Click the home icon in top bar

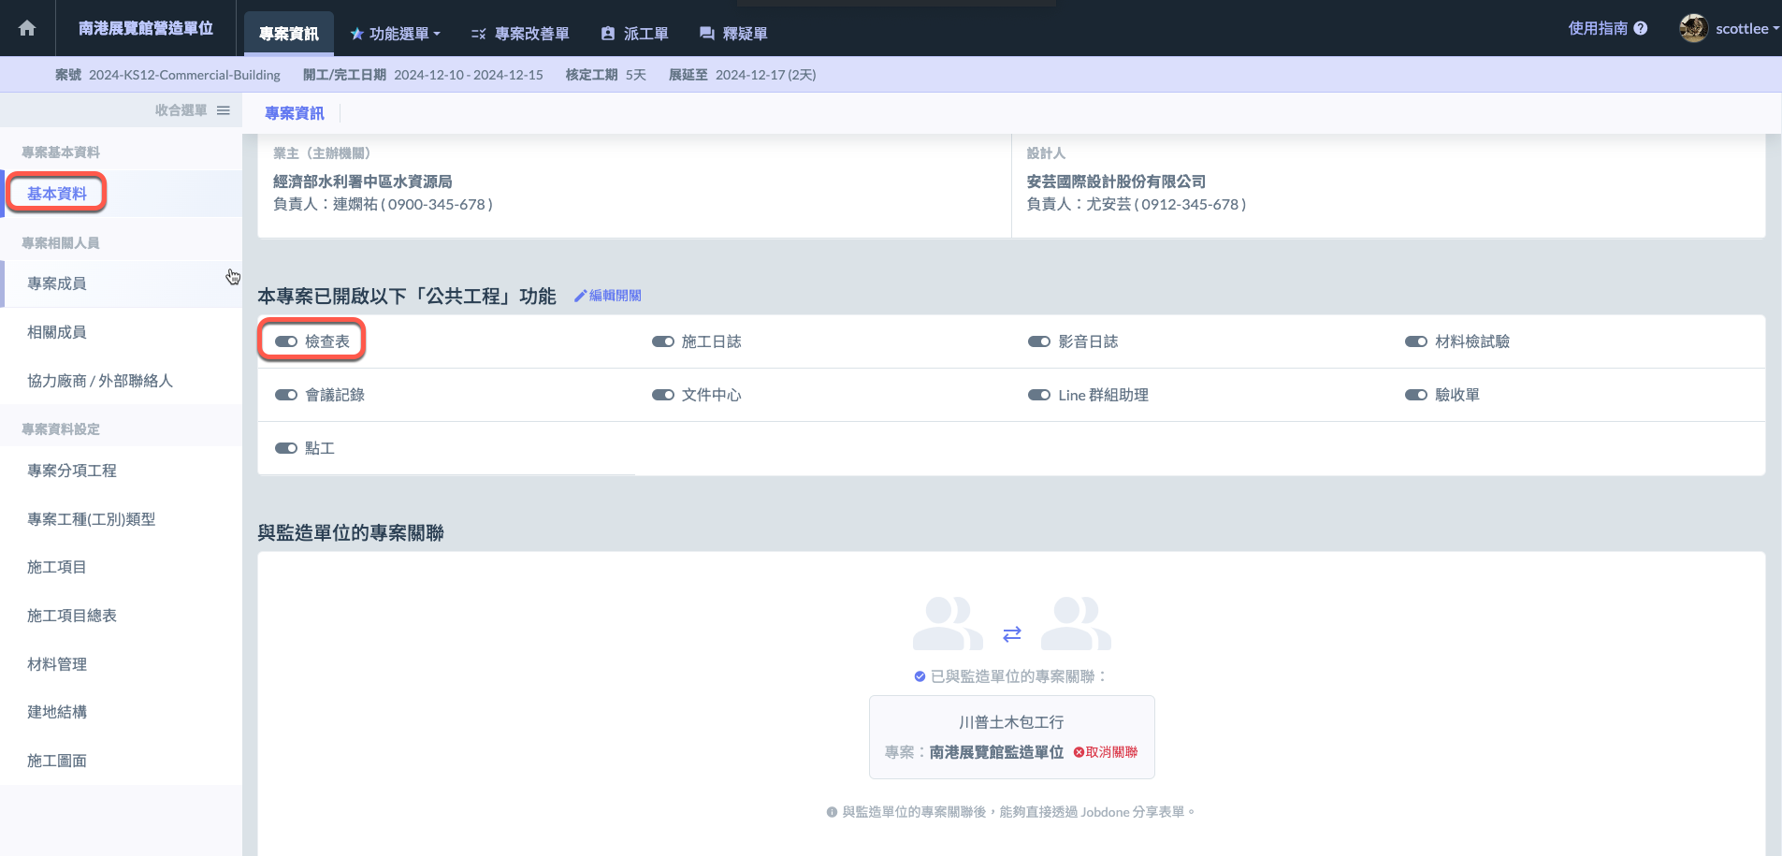[x=27, y=28]
